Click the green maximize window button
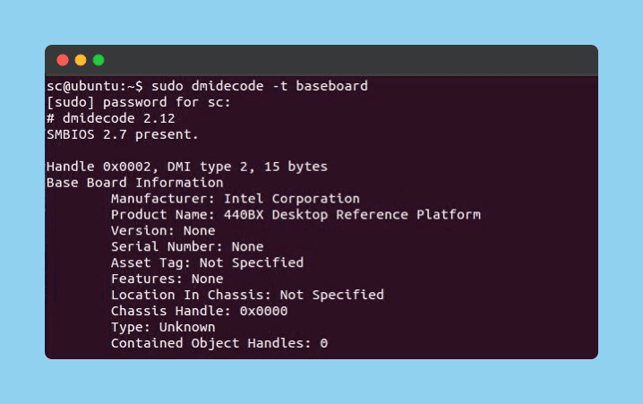 pyautogui.click(x=99, y=60)
